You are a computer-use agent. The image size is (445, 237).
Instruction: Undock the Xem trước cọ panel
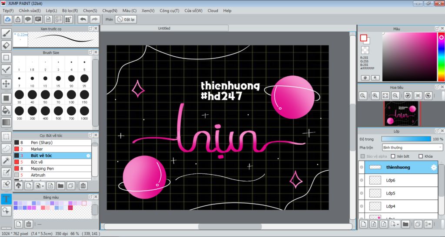click(90, 29)
